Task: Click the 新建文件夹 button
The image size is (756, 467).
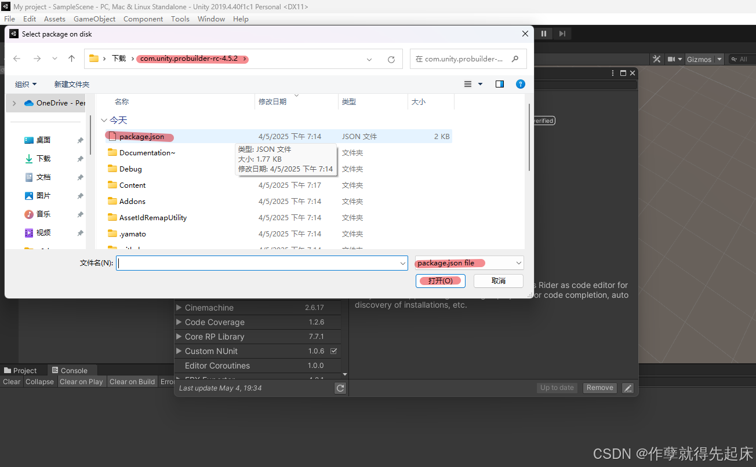Action: point(72,85)
